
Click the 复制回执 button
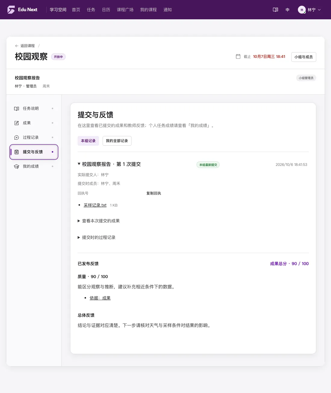154,193
